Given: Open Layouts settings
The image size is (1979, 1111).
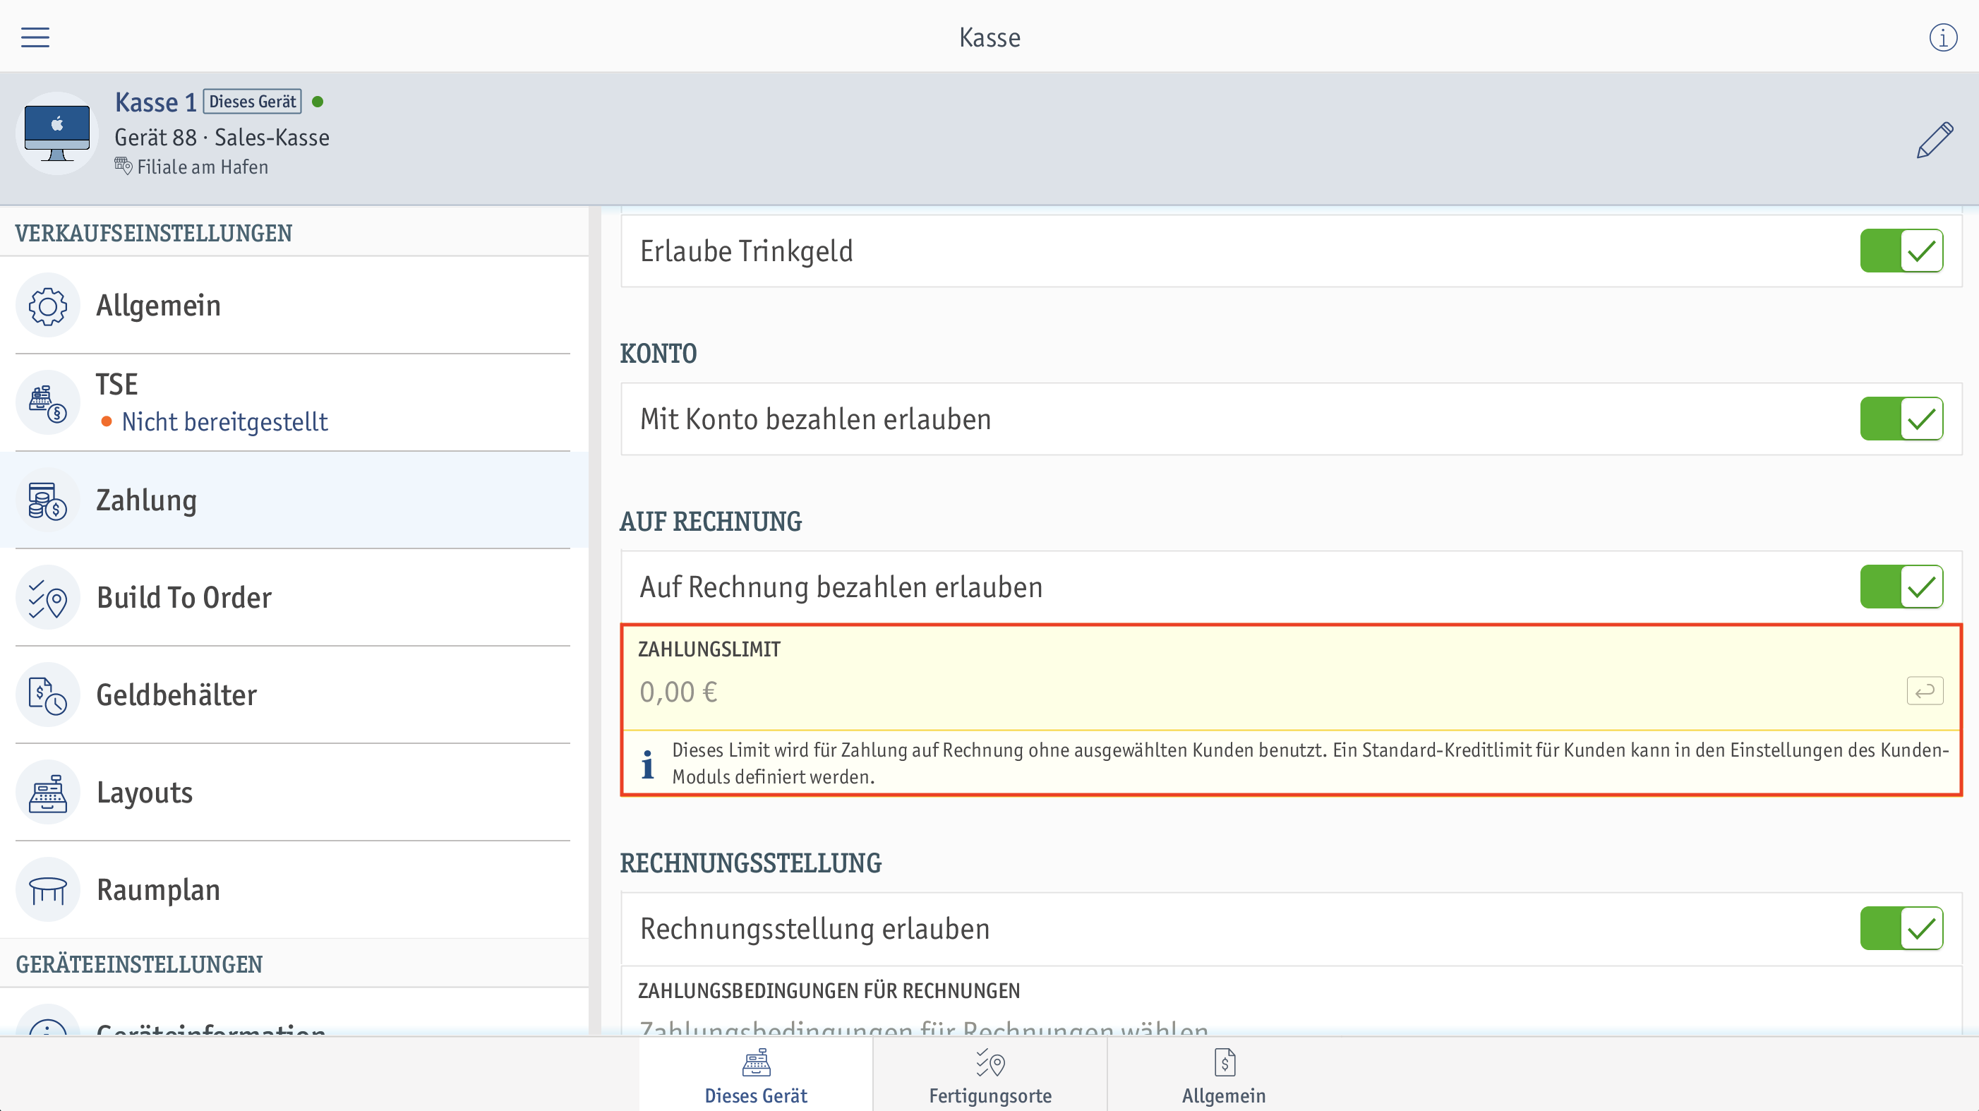Looking at the screenshot, I should 293,793.
